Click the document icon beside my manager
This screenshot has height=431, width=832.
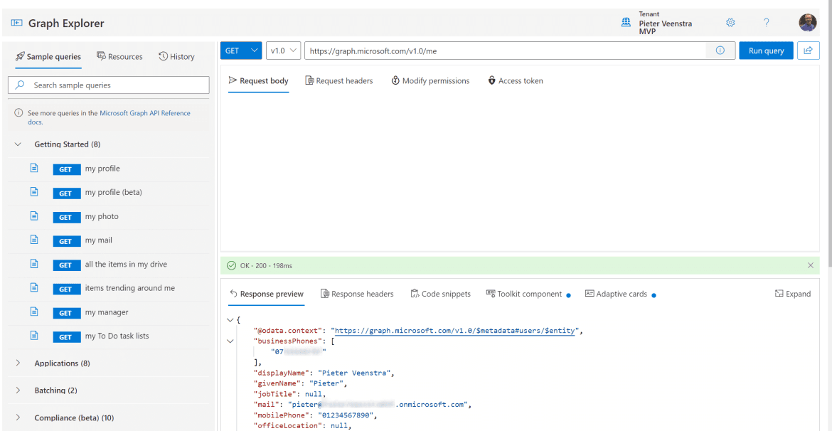coord(34,312)
